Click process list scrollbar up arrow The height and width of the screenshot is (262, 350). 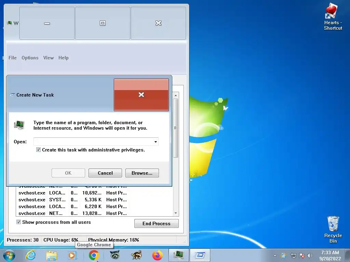176,96
